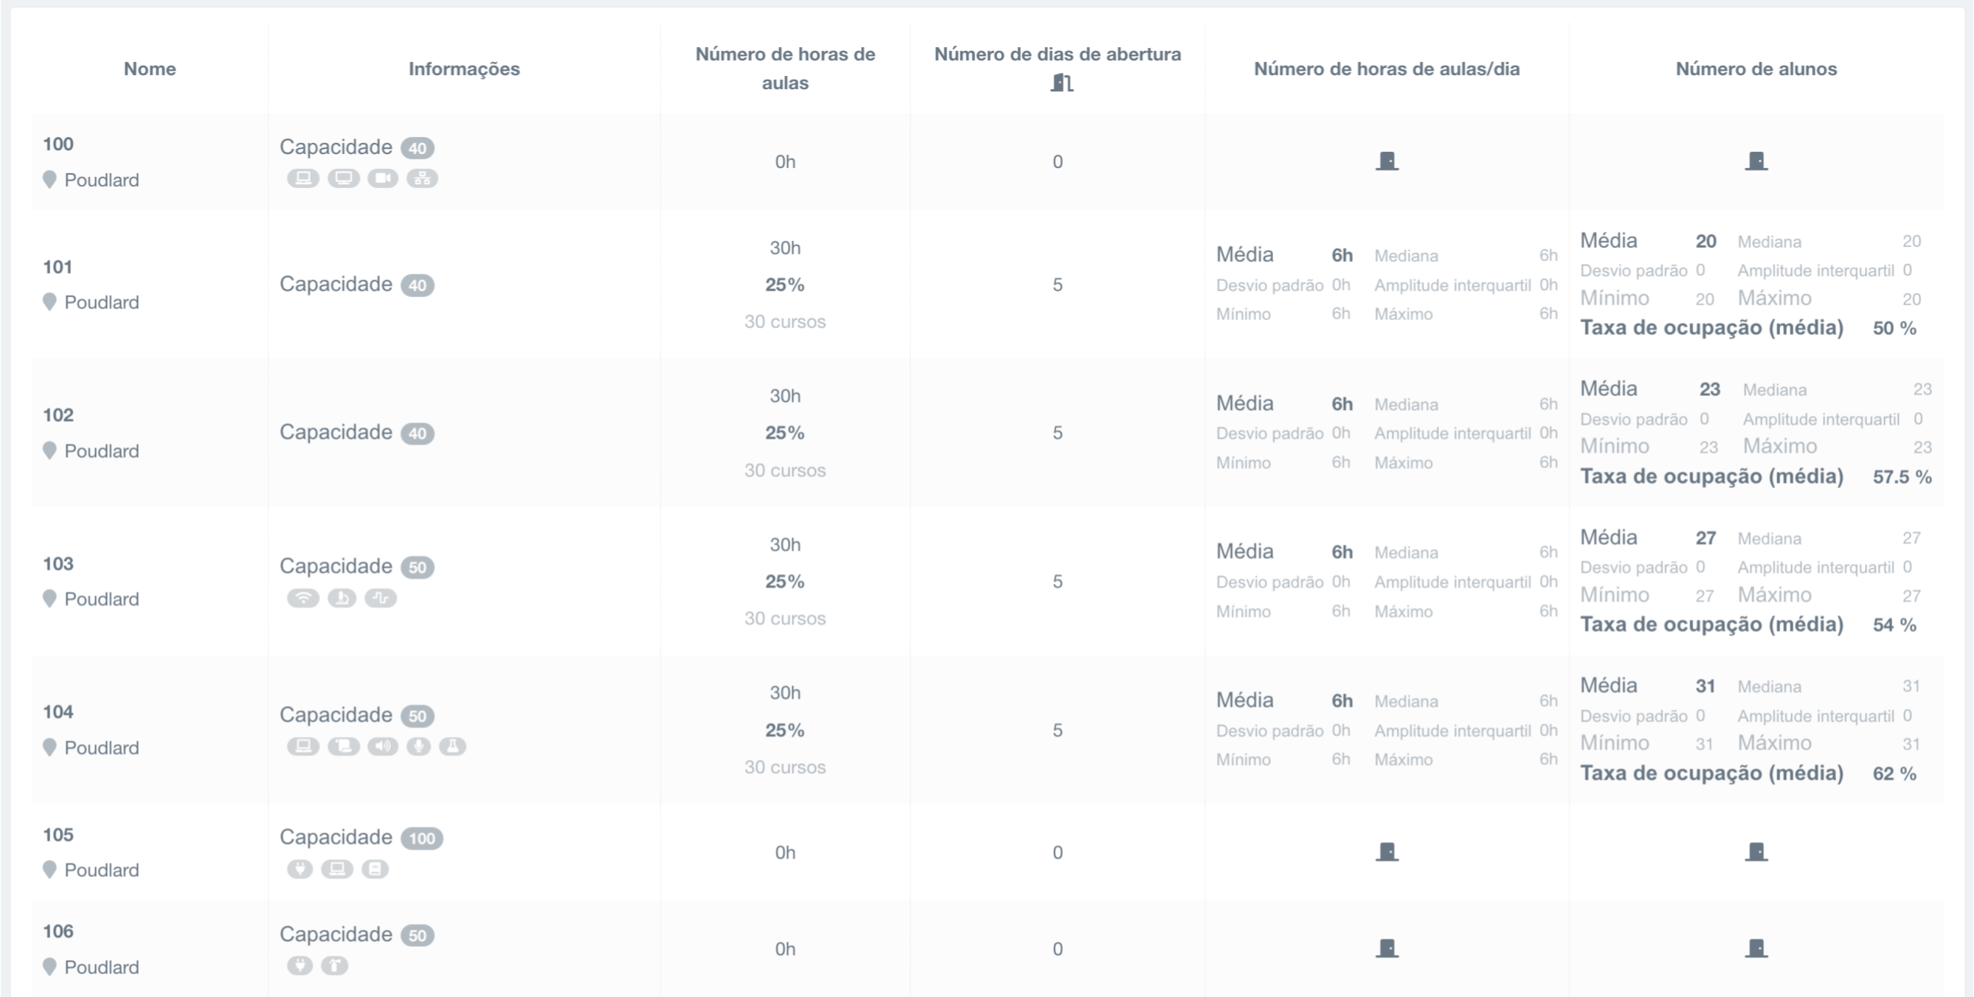Click the video camera icon in room 100
Screen dimensions: 1974x997
pyautogui.click(x=382, y=178)
